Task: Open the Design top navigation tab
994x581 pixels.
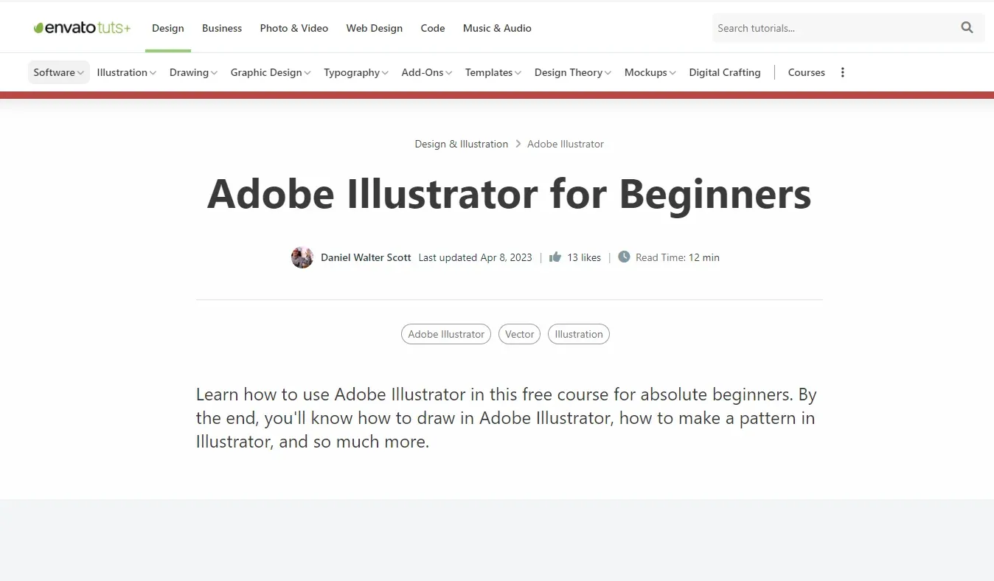Action: [168, 28]
